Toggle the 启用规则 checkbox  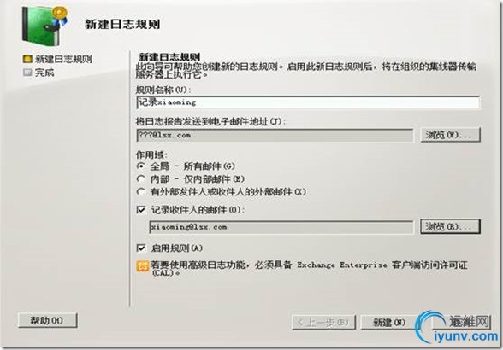(141, 248)
